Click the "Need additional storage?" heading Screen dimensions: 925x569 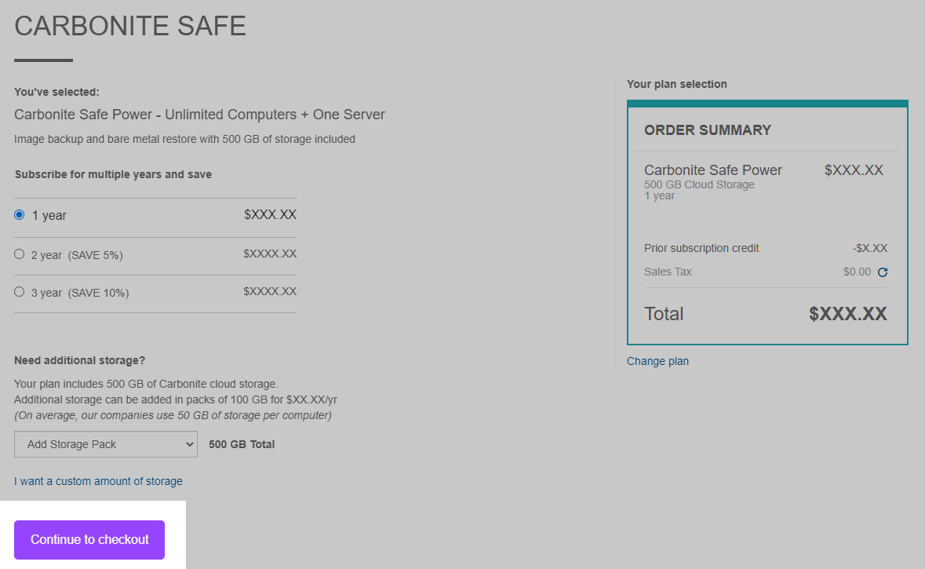pyautogui.click(x=80, y=360)
